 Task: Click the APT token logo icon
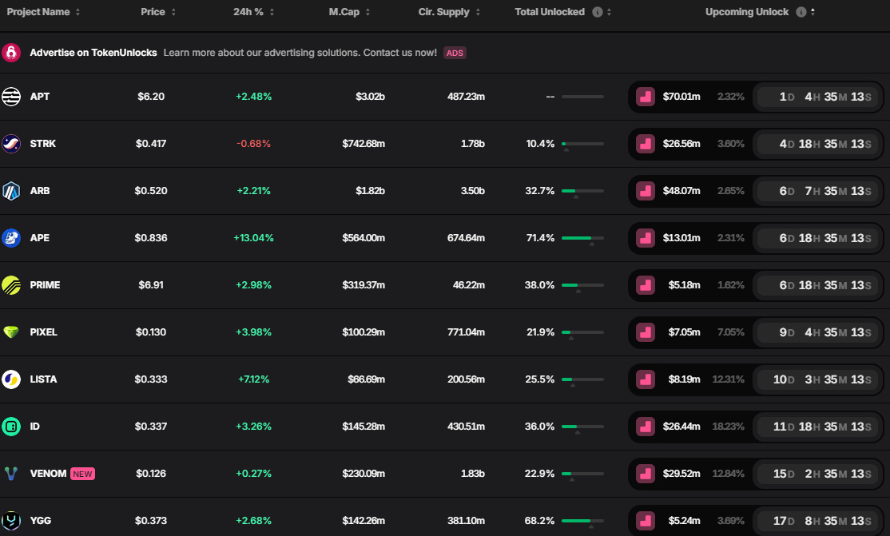[10, 97]
